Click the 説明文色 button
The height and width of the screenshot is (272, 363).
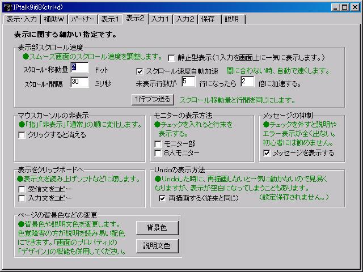pyautogui.click(x=157, y=246)
